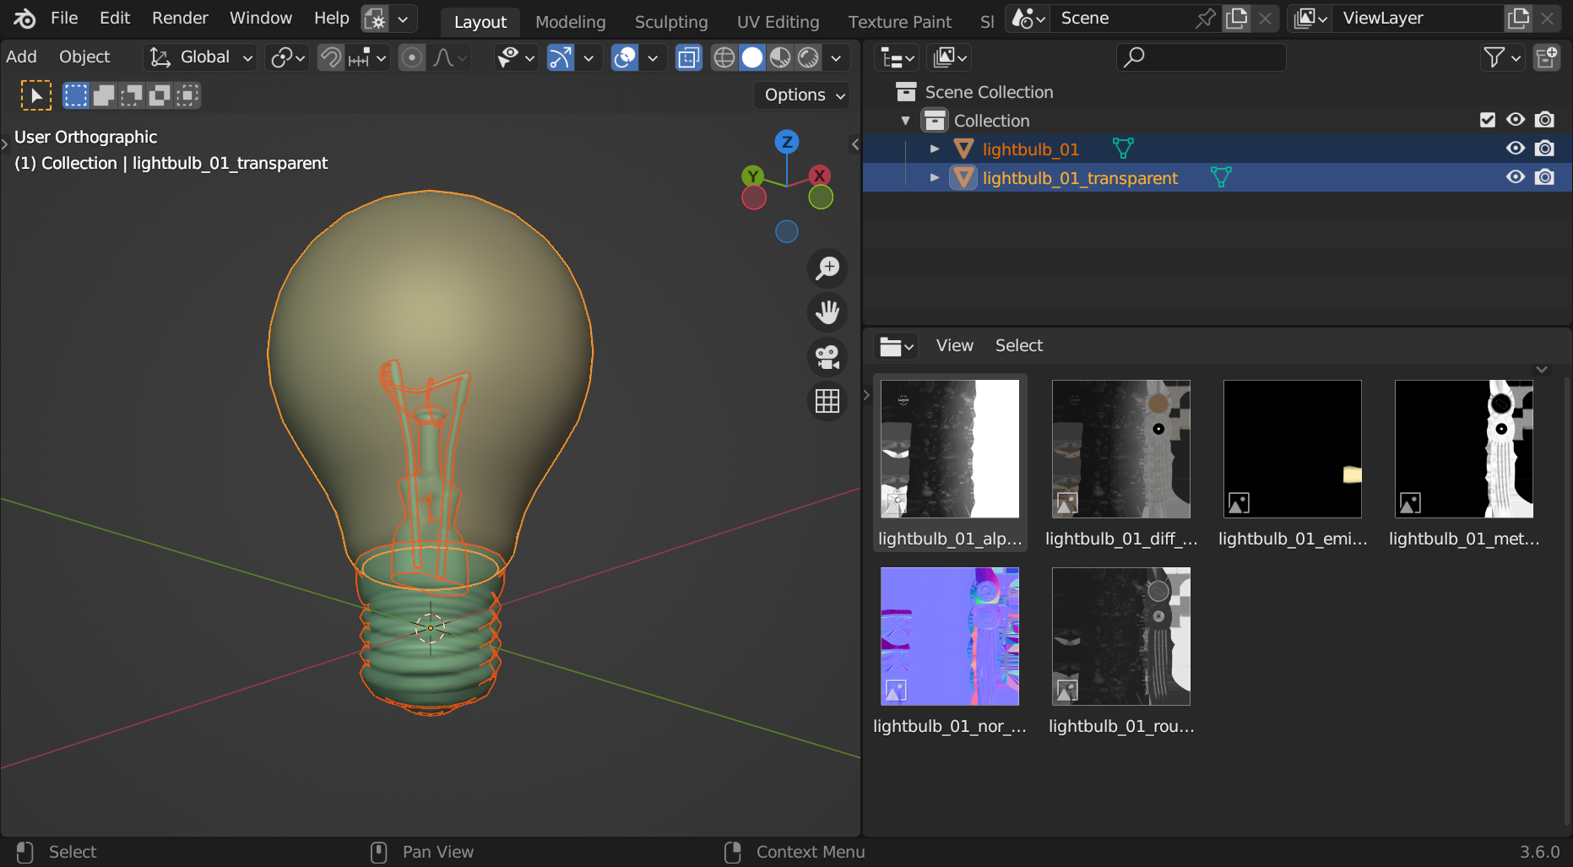1573x867 pixels.
Task: Uncheck the Collection exclude checkbox
Action: click(1488, 120)
